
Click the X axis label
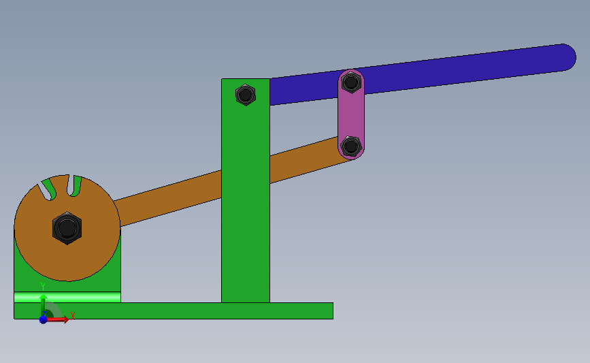tap(73, 316)
